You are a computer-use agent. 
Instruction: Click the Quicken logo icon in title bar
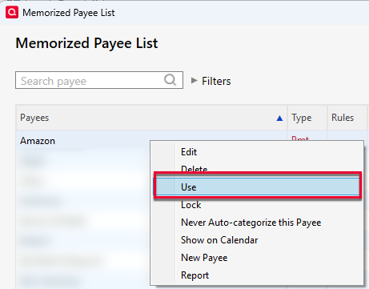click(x=12, y=13)
